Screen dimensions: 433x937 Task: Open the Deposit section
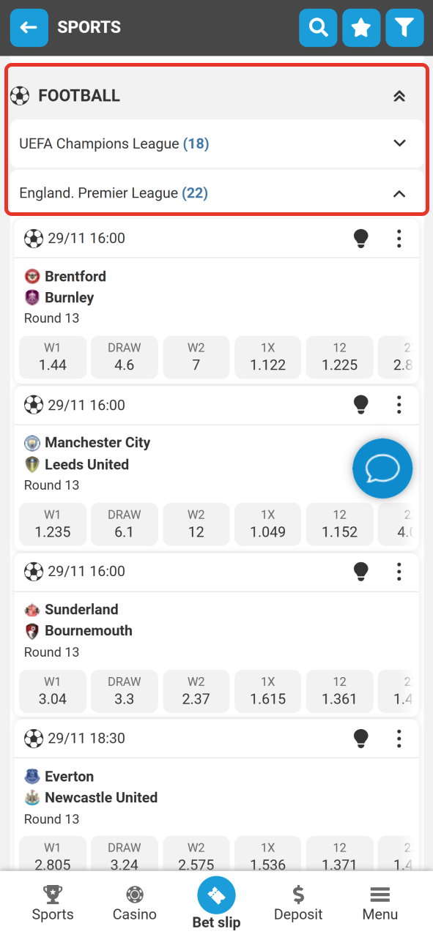pyautogui.click(x=297, y=902)
